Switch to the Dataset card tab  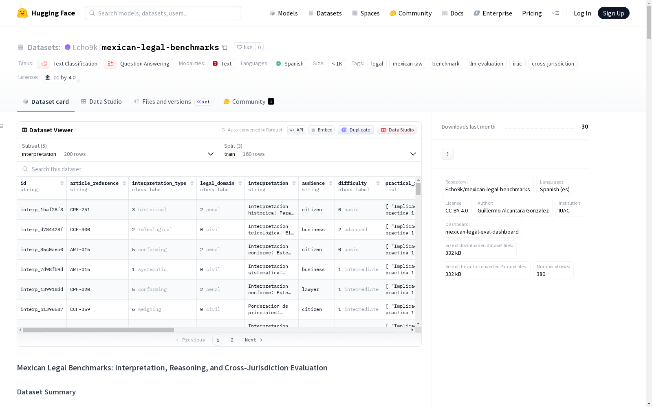pyautogui.click(x=46, y=102)
